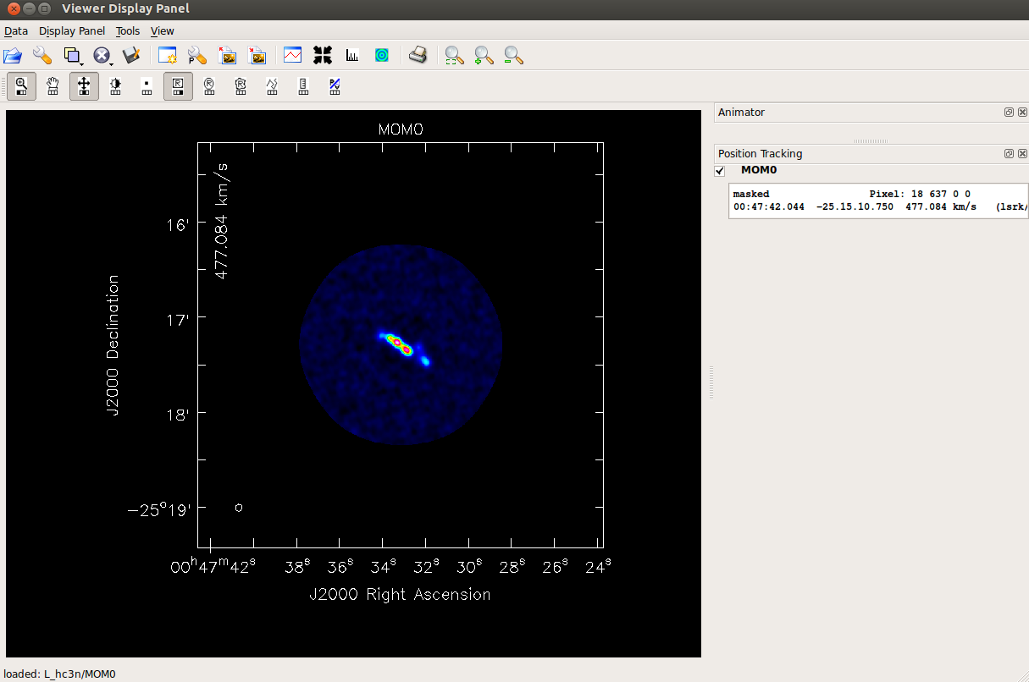Create a new display panel
Viewport: 1029px width, 682px height.
click(x=168, y=56)
